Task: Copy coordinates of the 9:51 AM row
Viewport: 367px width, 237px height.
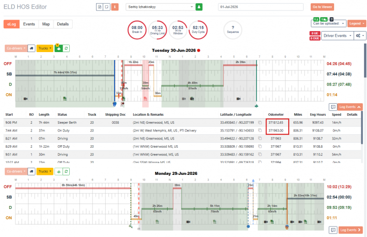Action: click(260, 154)
